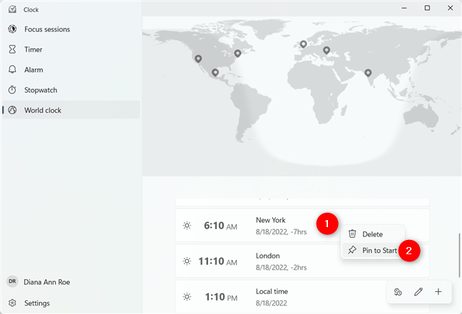Image resolution: width=462 pixels, height=314 pixels.
Task: Open the Stopwatch section
Action: [x=40, y=90]
